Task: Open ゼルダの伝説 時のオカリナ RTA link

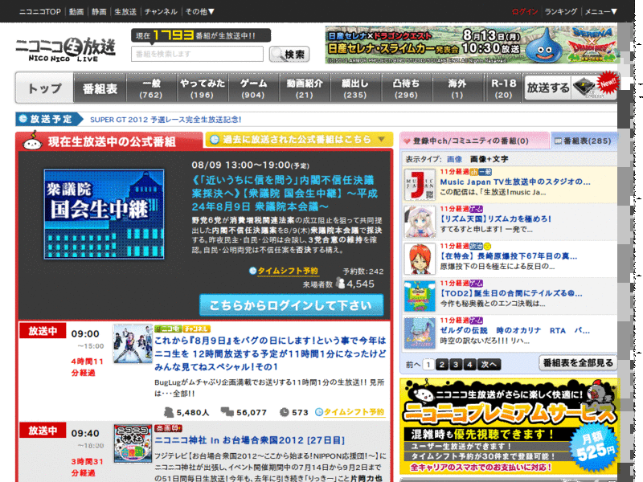Action: click(x=514, y=330)
